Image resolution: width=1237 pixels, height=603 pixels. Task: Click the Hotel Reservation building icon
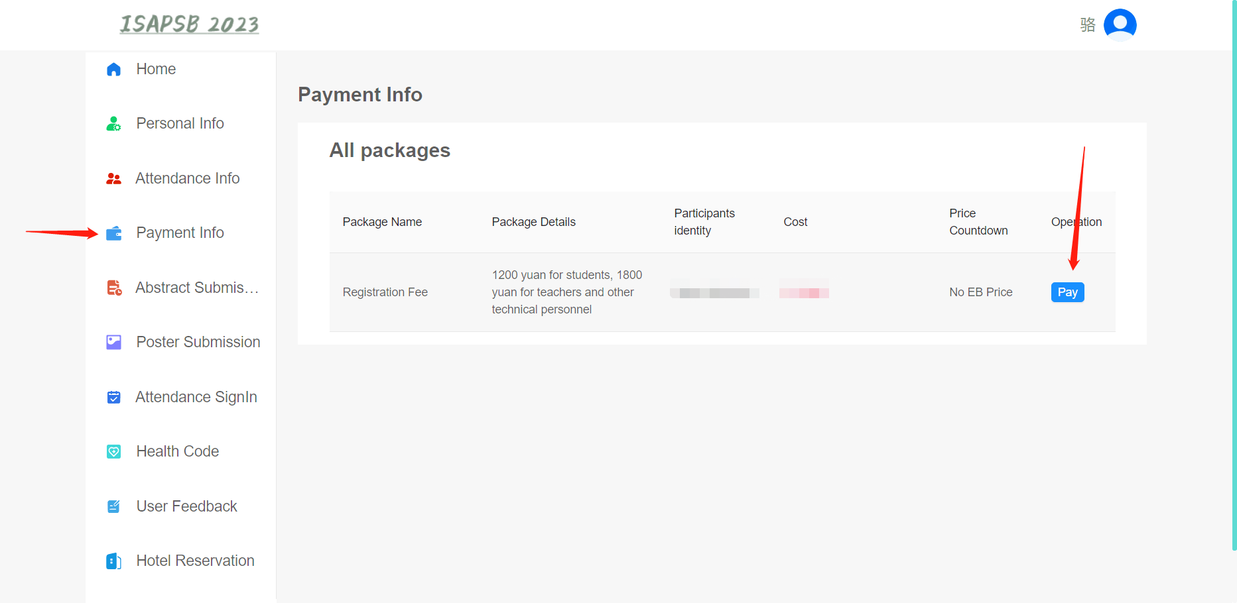[x=113, y=561]
